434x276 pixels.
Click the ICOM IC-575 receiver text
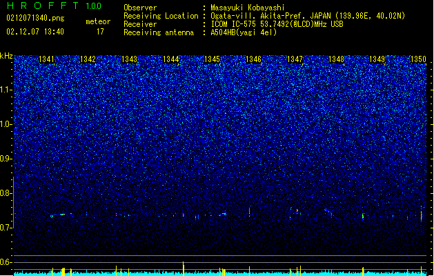click(x=277, y=24)
